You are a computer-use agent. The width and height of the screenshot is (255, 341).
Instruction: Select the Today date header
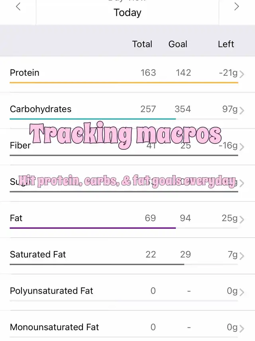point(127,12)
